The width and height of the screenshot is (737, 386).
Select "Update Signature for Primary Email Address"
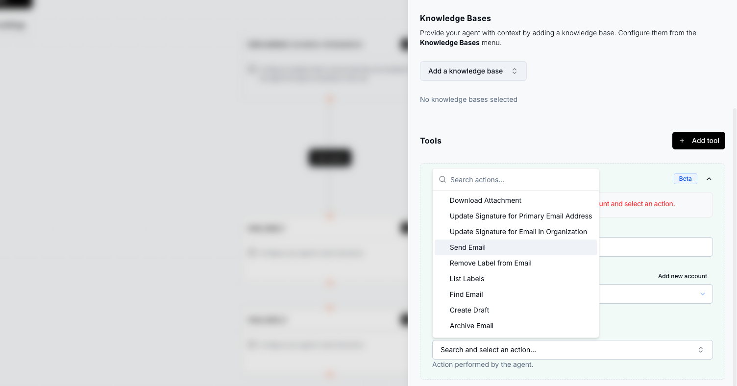point(520,216)
